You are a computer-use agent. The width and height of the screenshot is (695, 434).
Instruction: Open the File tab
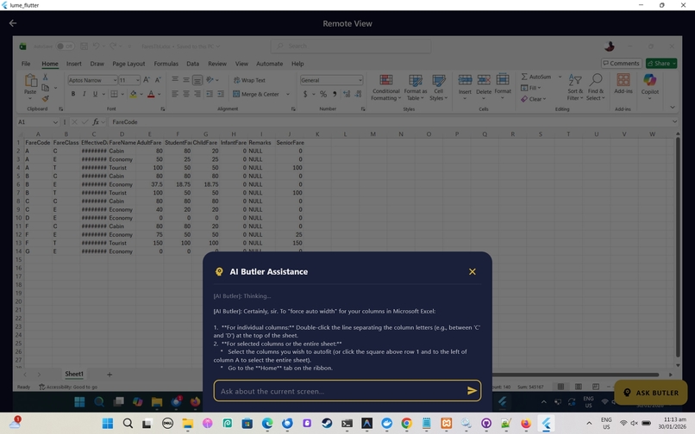[26, 64]
